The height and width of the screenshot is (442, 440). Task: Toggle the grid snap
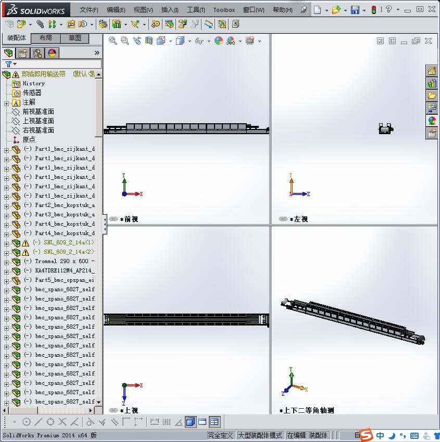[x=167, y=422]
